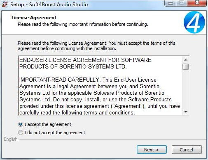Click the license text scroll down arrow

point(186,112)
